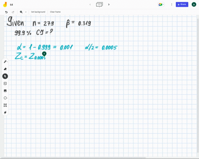Image resolution: width=199 pixels, height=159 pixels.
Task: Open the more actions three-dot menu
Action: (x=172, y=5)
